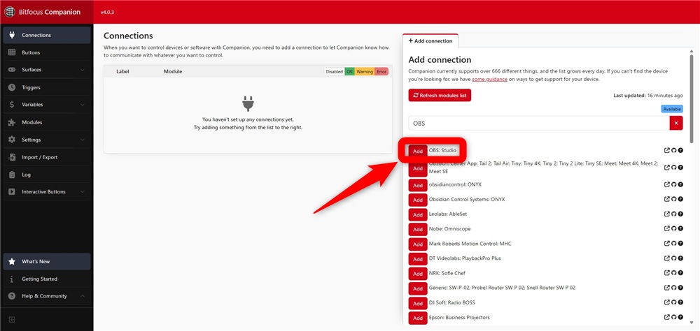Image resolution: width=700 pixels, height=331 pixels.
Task: Expand the Surfaces submenu chevron
Action: pyautogui.click(x=83, y=70)
